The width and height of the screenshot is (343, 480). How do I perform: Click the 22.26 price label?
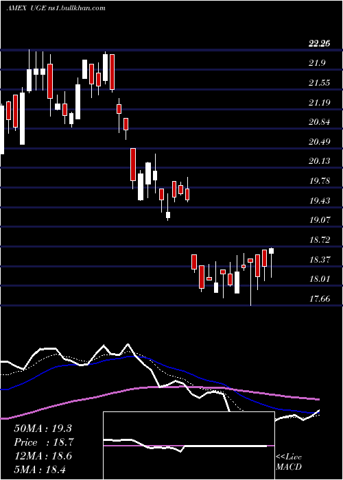320,44
